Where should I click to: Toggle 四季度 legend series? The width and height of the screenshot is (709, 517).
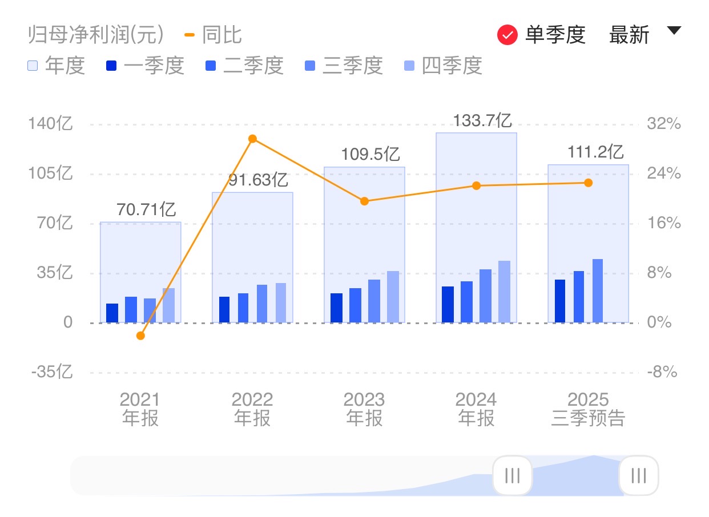444,66
